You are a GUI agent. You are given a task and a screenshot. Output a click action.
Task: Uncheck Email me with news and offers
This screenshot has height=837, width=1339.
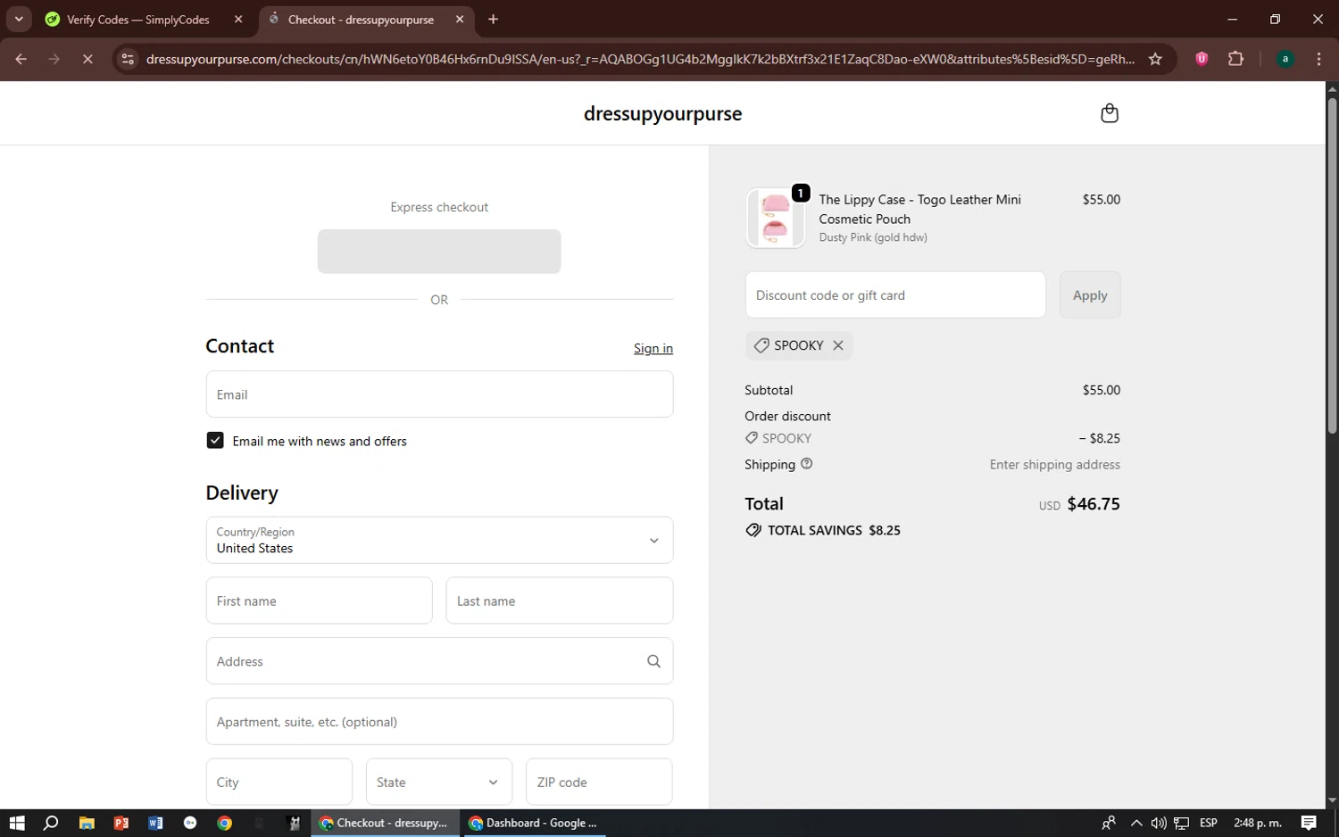(215, 441)
